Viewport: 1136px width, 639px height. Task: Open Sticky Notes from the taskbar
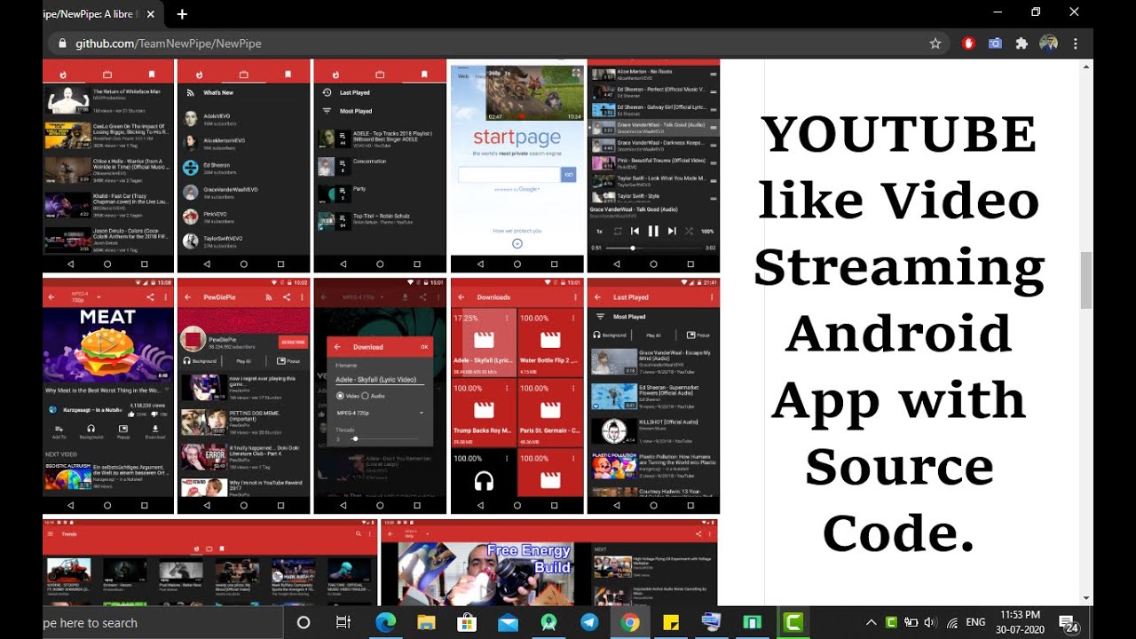coord(671,622)
